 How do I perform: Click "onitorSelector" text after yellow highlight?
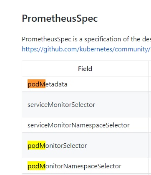66,146
